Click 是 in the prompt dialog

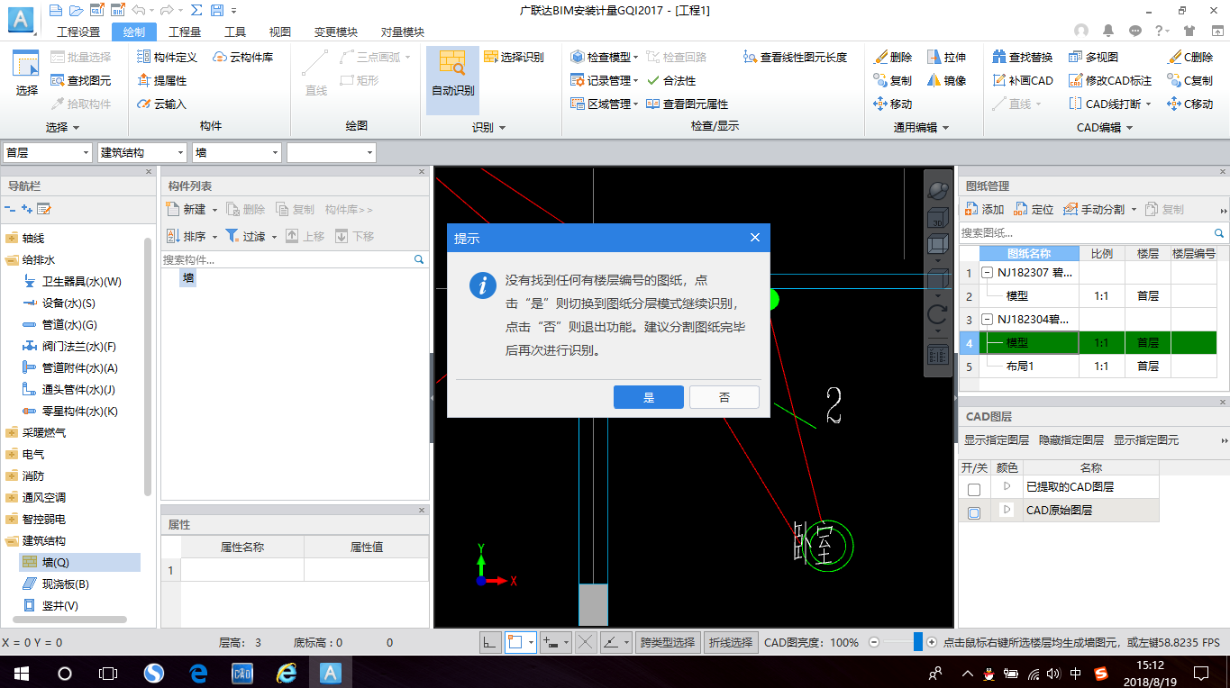click(x=649, y=397)
